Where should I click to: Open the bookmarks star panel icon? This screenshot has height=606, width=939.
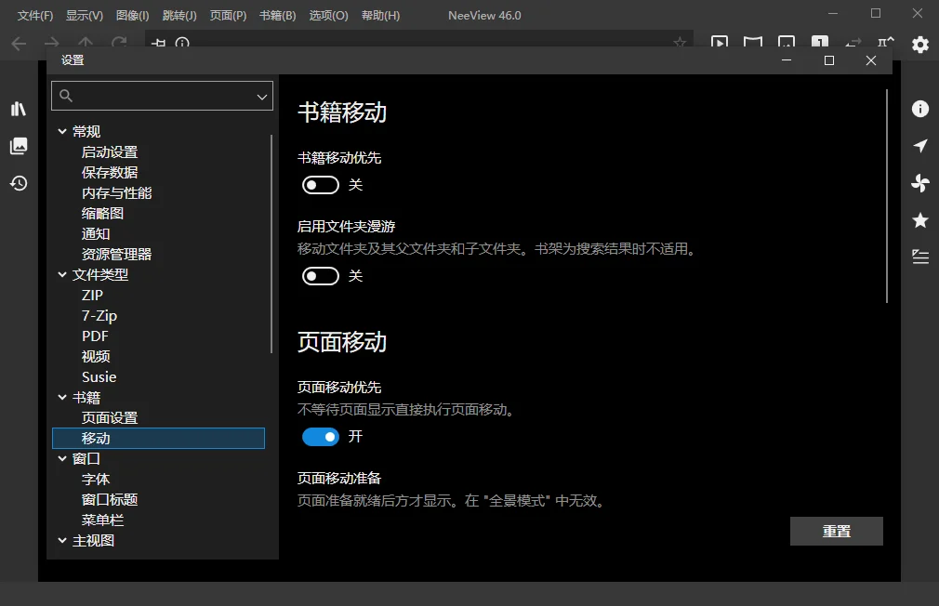click(919, 220)
